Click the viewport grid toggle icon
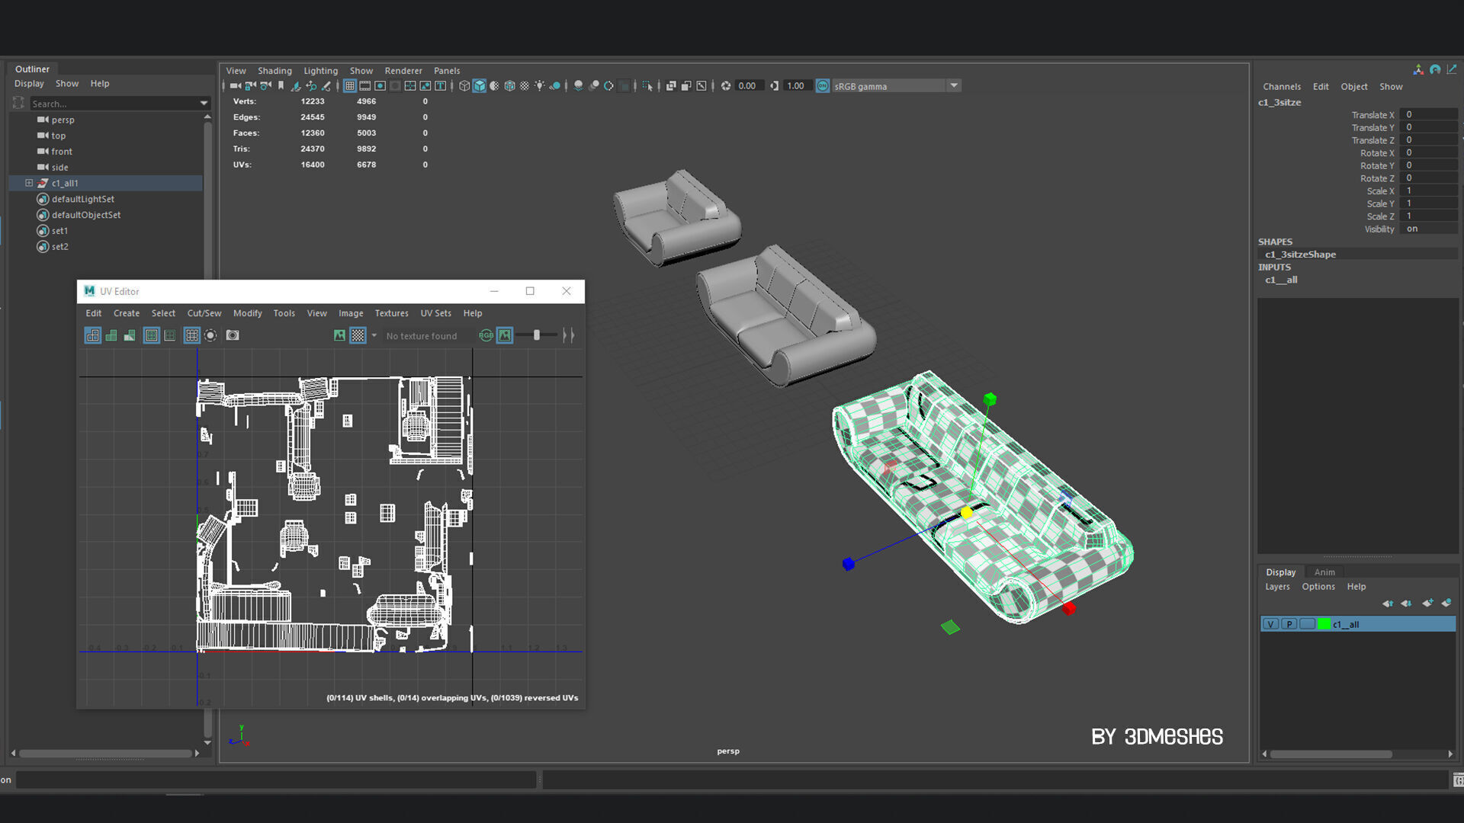Image resolution: width=1464 pixels, height=823 pixels. point(350,86)
